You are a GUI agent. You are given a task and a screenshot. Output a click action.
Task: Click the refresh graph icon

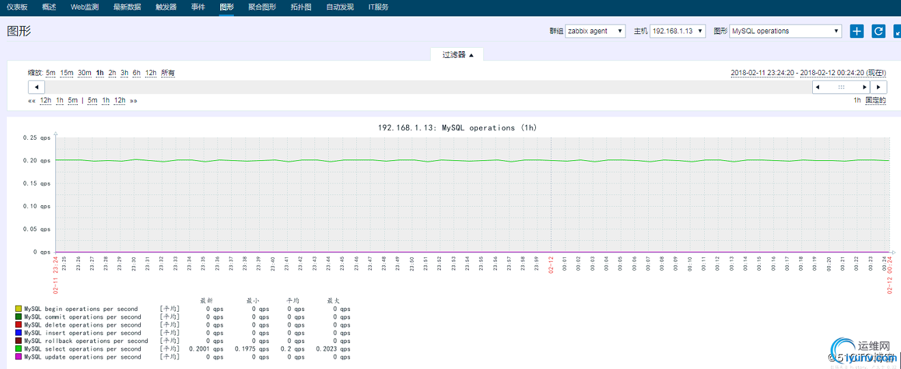pos(878,31)
